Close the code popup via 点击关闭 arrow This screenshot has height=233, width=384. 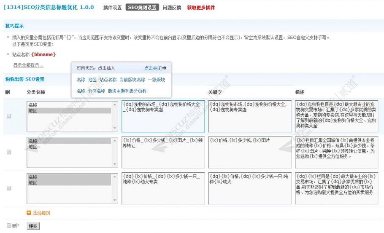155,68
